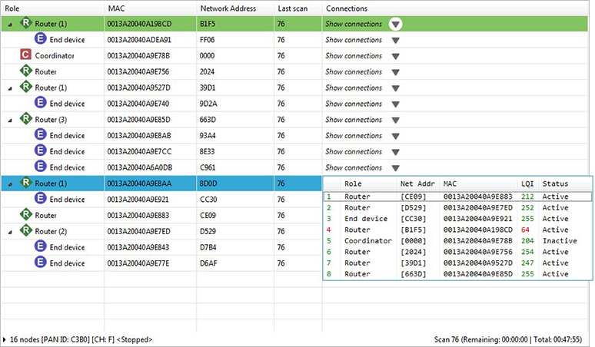Open connections dropdown arrow for B1F5 row
The width and height of the screenshot is (595, 347).
[395, 25]
